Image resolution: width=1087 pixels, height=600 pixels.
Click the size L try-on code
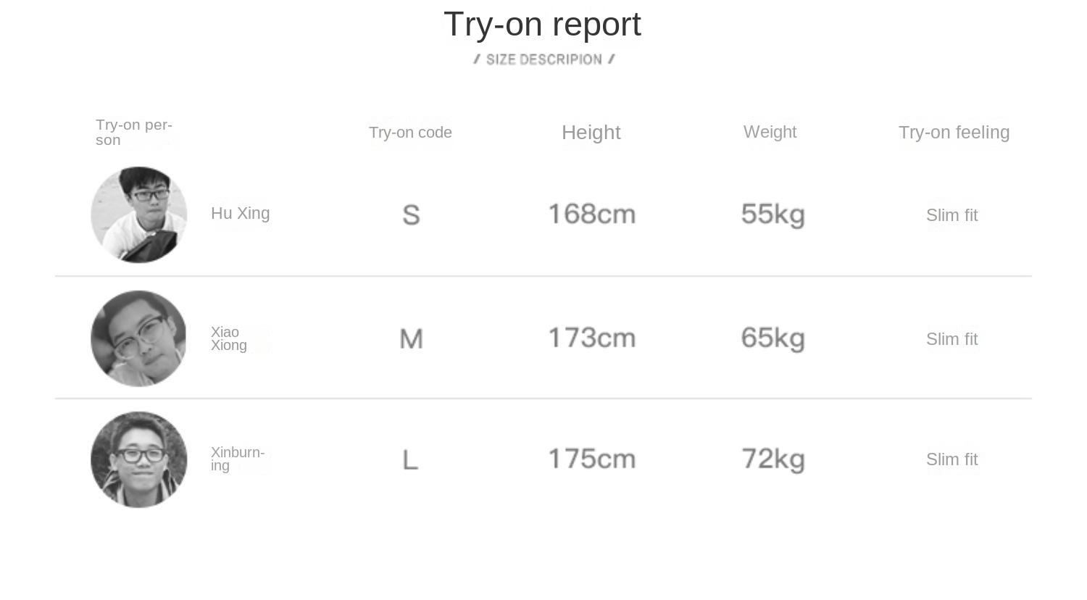tap(410, 459)
